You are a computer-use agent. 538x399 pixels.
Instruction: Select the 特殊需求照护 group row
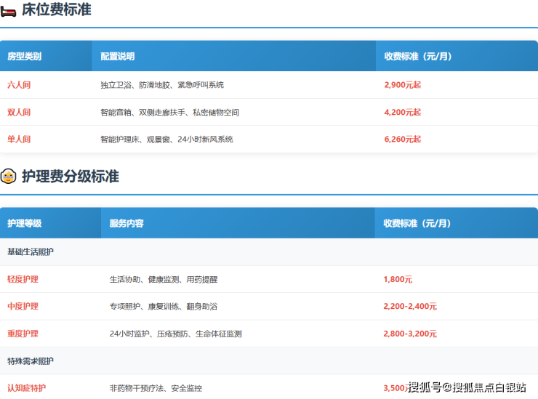(x=269, y=361)
